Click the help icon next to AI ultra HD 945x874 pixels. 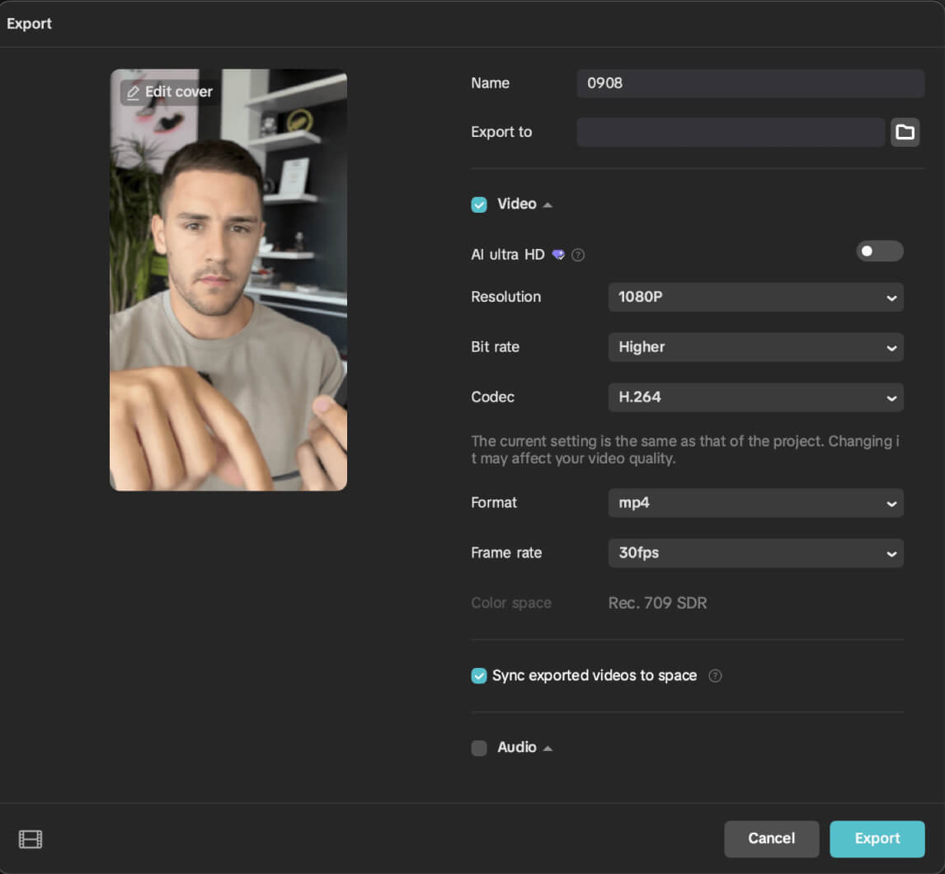tap(578, 255)
